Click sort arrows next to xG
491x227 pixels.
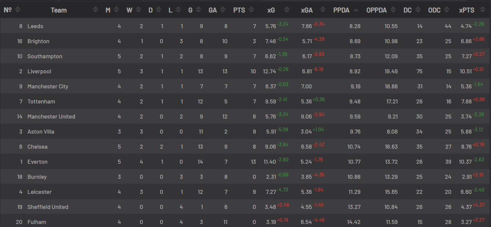pos(287,10)
